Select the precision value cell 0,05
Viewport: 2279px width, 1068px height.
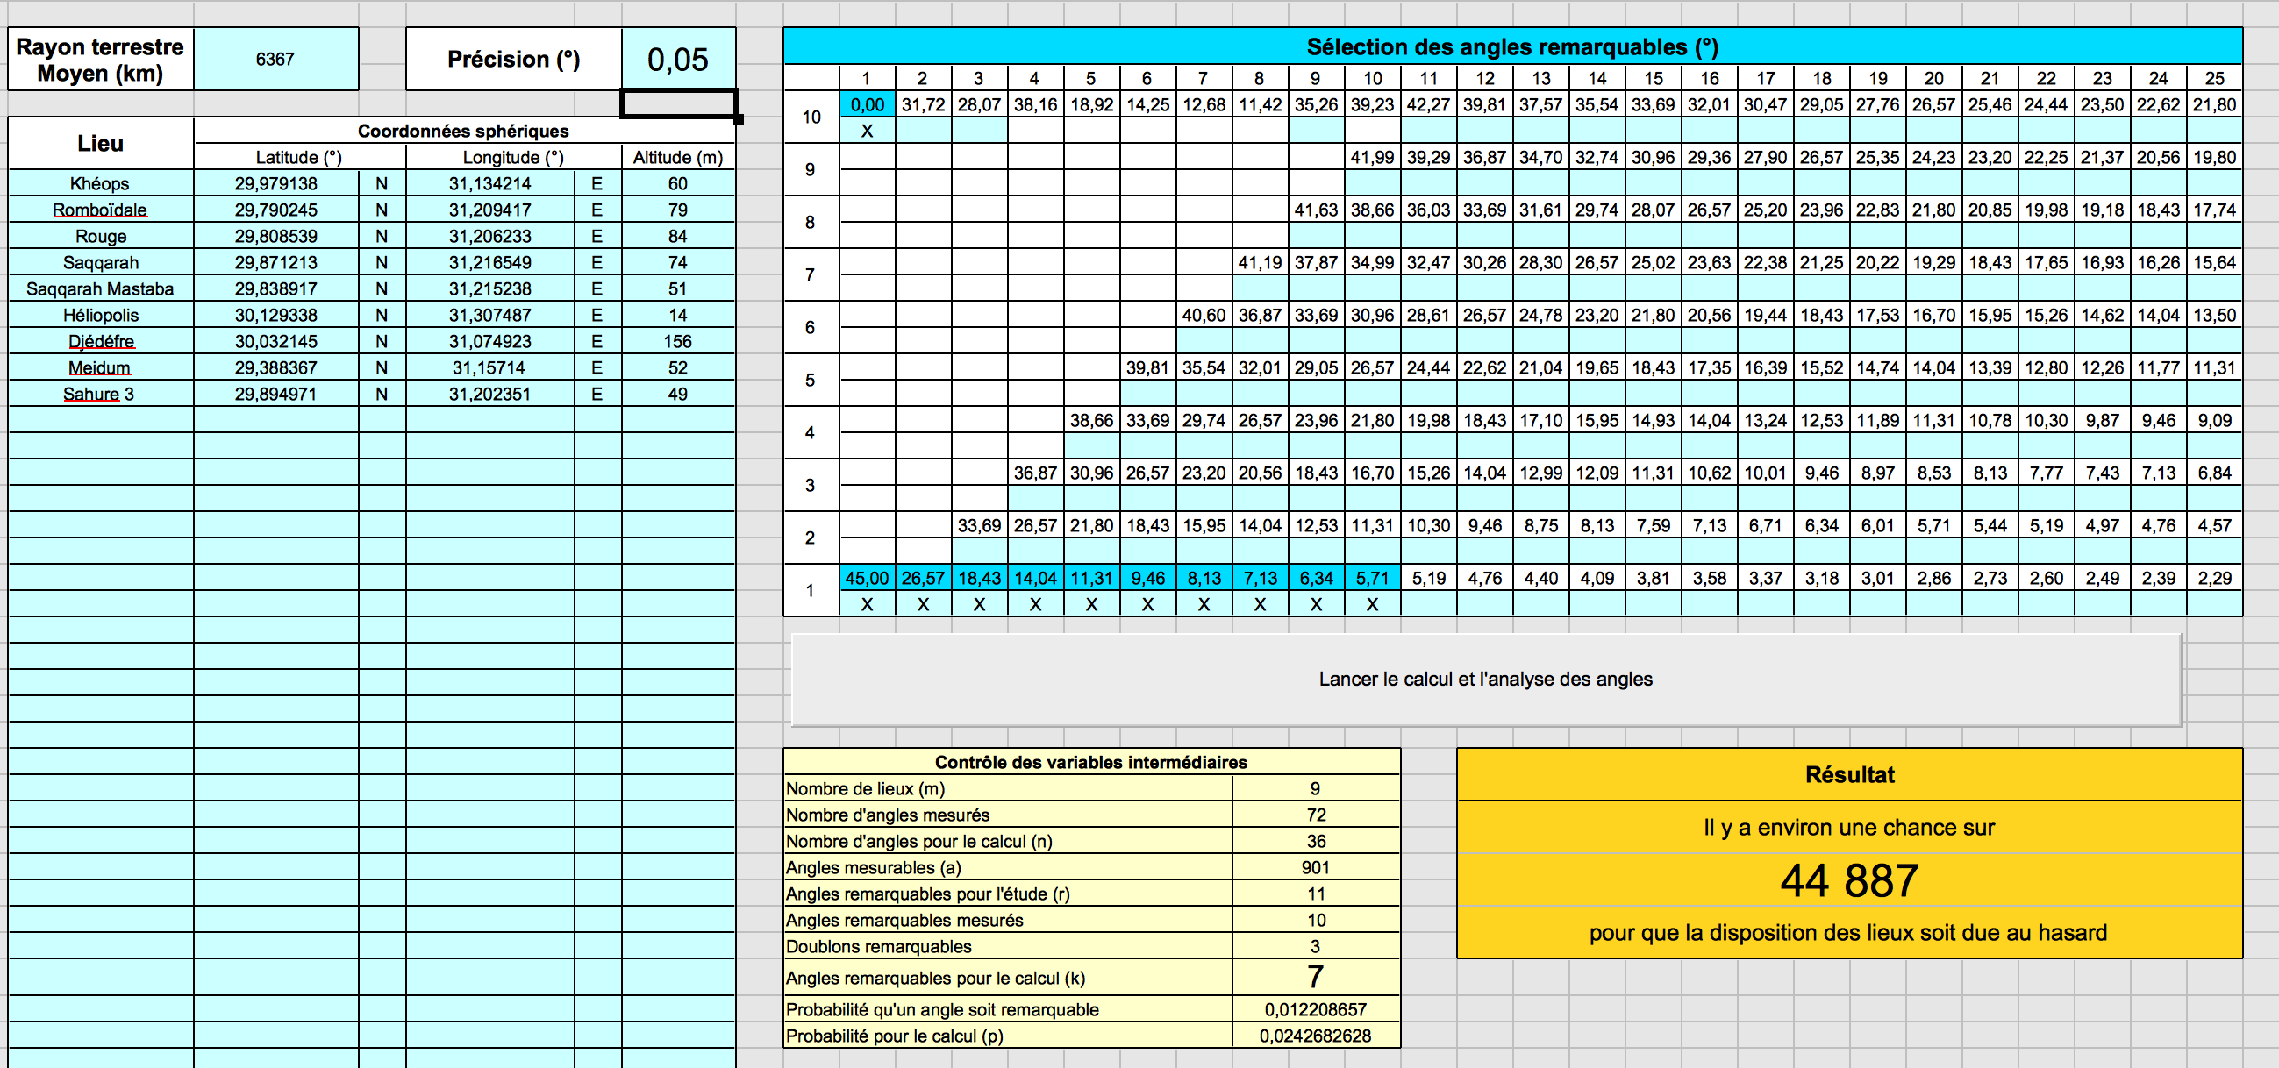click(x=678, y=60)
